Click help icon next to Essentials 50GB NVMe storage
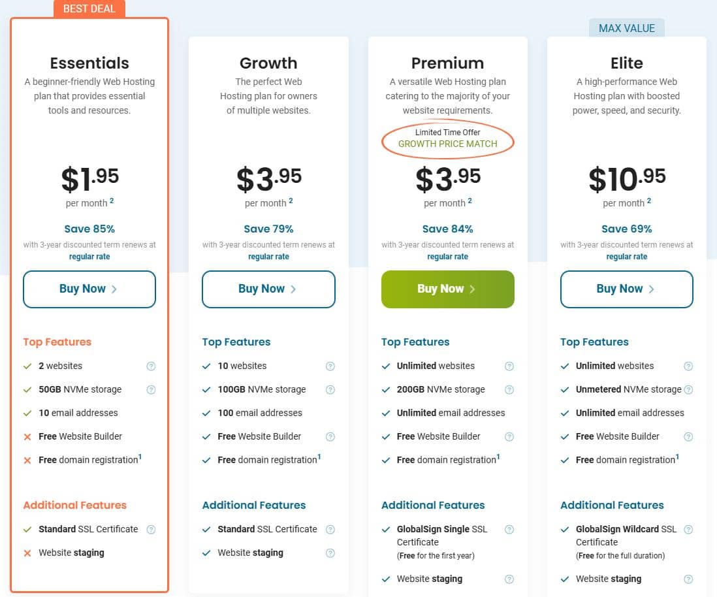 (x=151, y=389)
